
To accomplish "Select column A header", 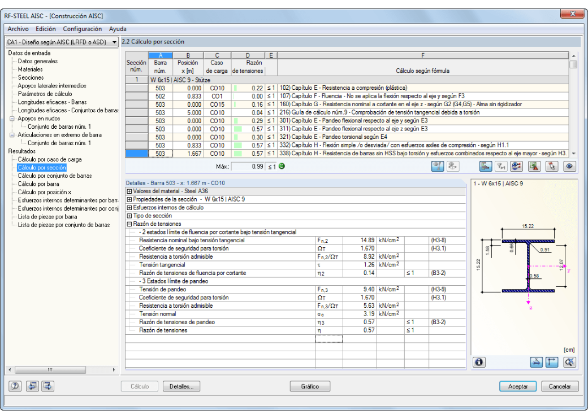I will [x=161, y=55].
